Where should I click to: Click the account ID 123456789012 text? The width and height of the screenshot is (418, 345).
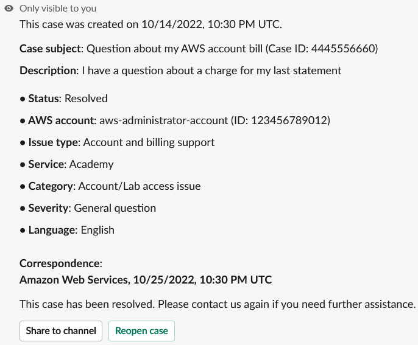pos(280,120)
